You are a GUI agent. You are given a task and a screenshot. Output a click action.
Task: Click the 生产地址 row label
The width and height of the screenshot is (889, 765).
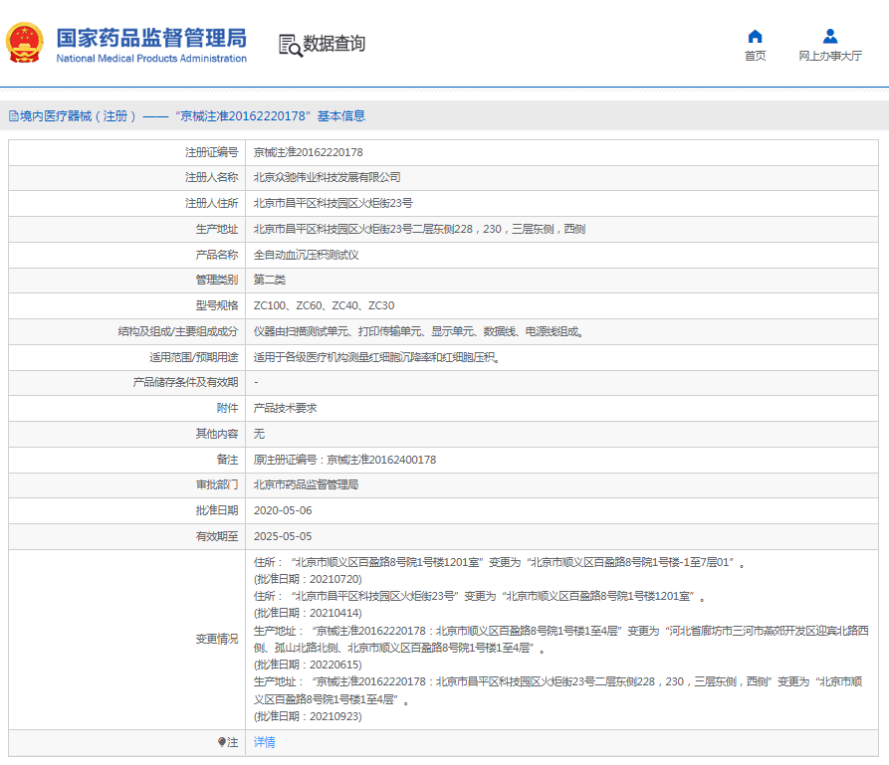[217, 229]
